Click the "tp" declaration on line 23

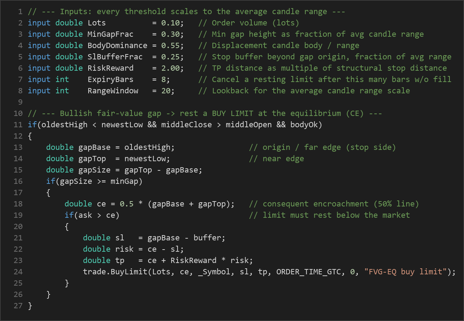click(x=120, y=261)
